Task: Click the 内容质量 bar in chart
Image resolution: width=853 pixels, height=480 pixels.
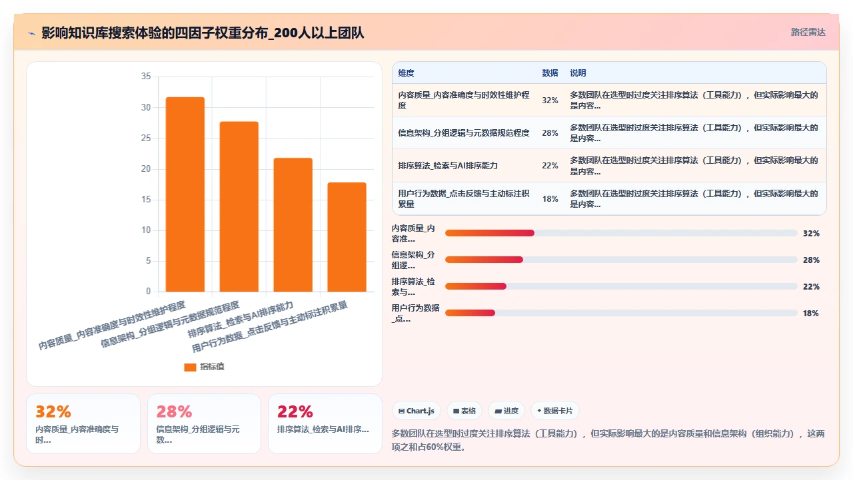Action: click(185, 194)
